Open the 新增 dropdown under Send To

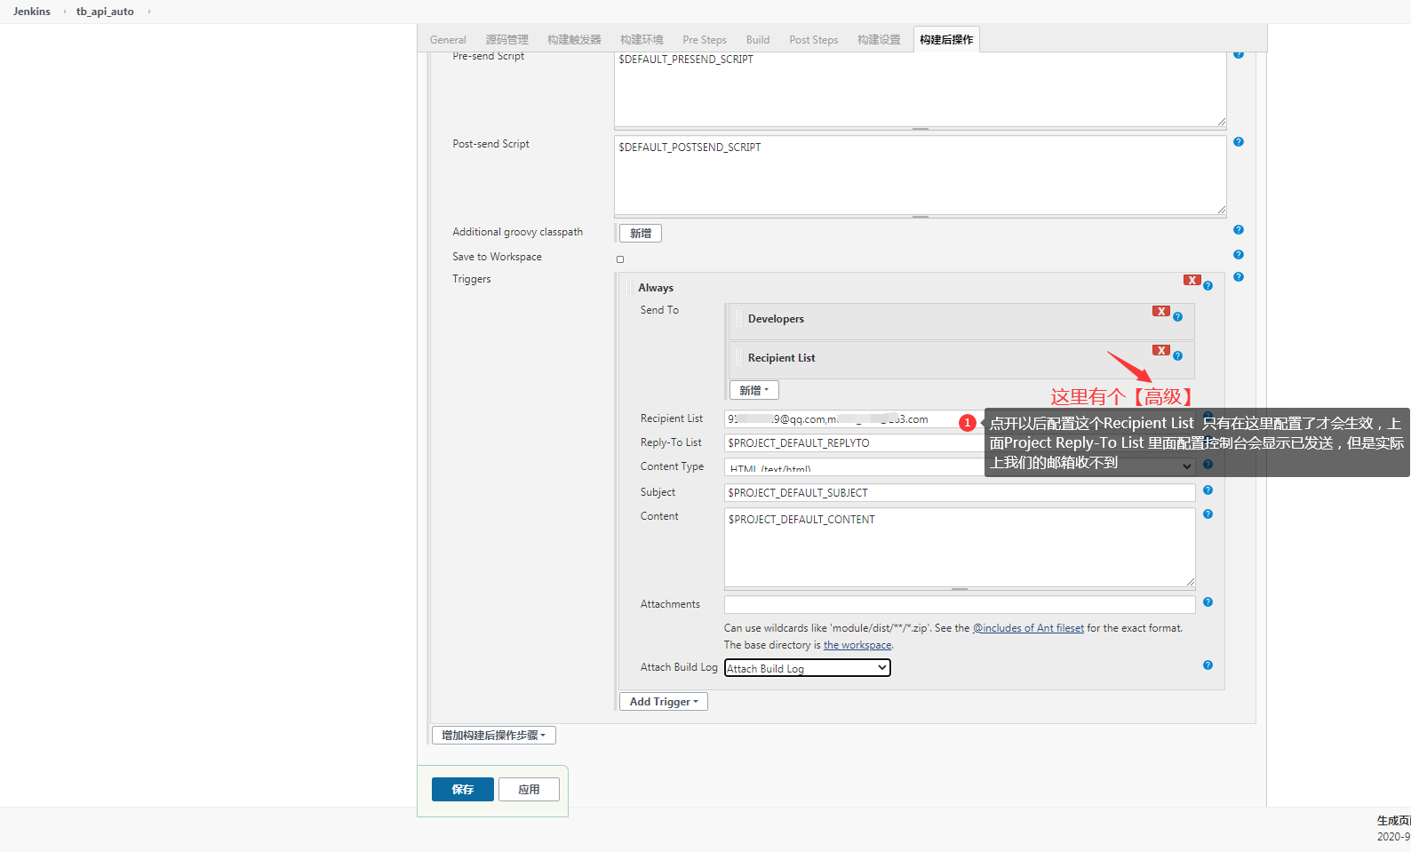pyautogui.click(x=753, y=391)
